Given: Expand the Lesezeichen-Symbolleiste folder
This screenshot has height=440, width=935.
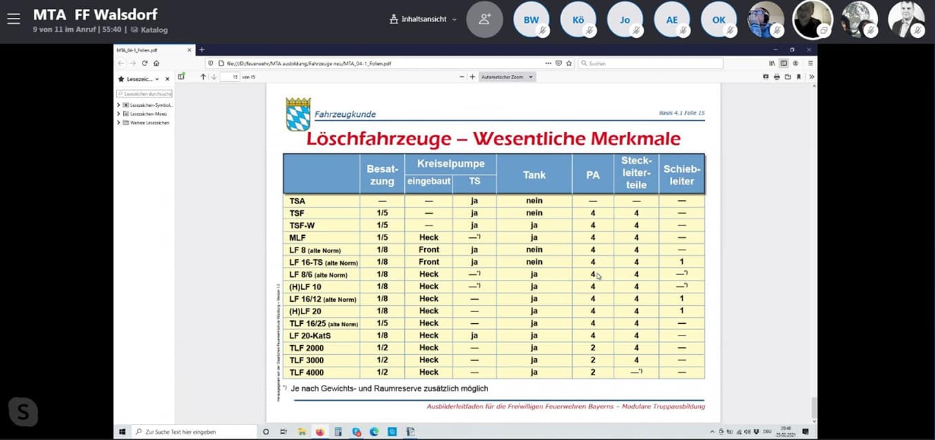Looking at the screenshot, I should tap(118, 104).
